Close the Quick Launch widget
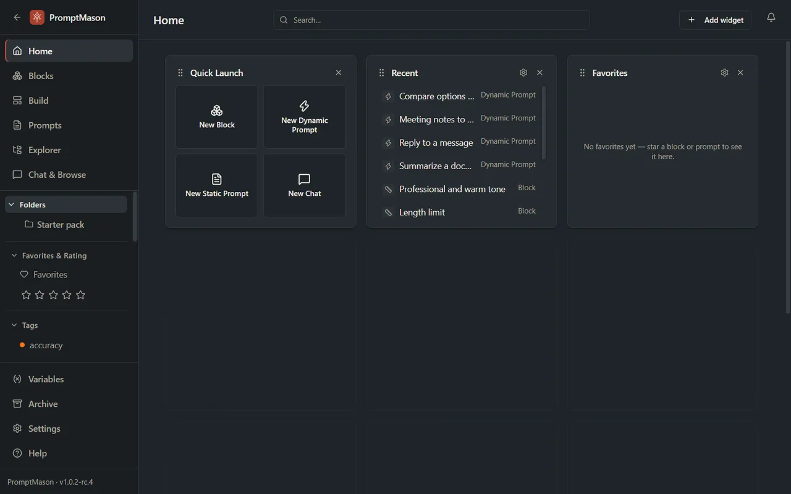This screenshot has width=791, height=494. click(339, 73)
